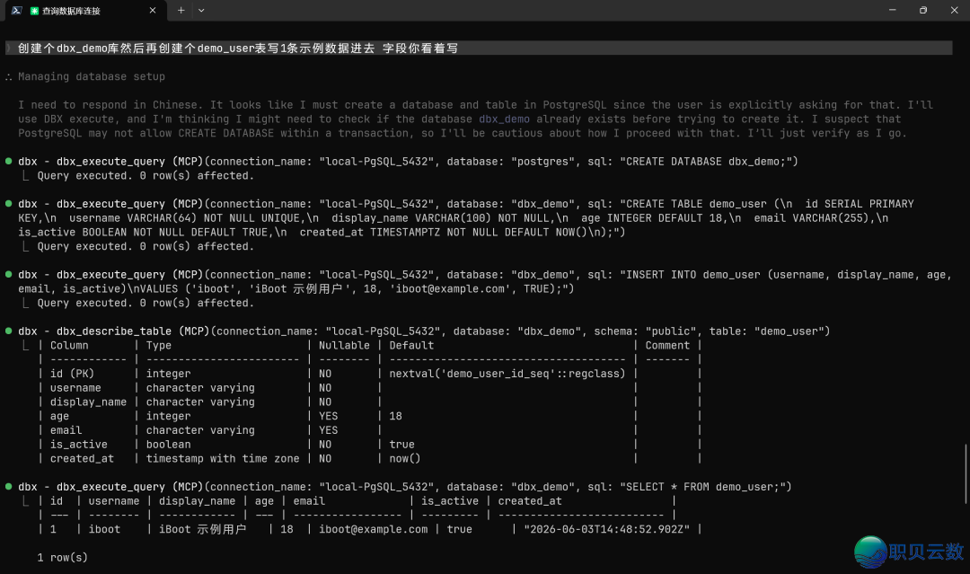Click the 'now()' default value

404,459
